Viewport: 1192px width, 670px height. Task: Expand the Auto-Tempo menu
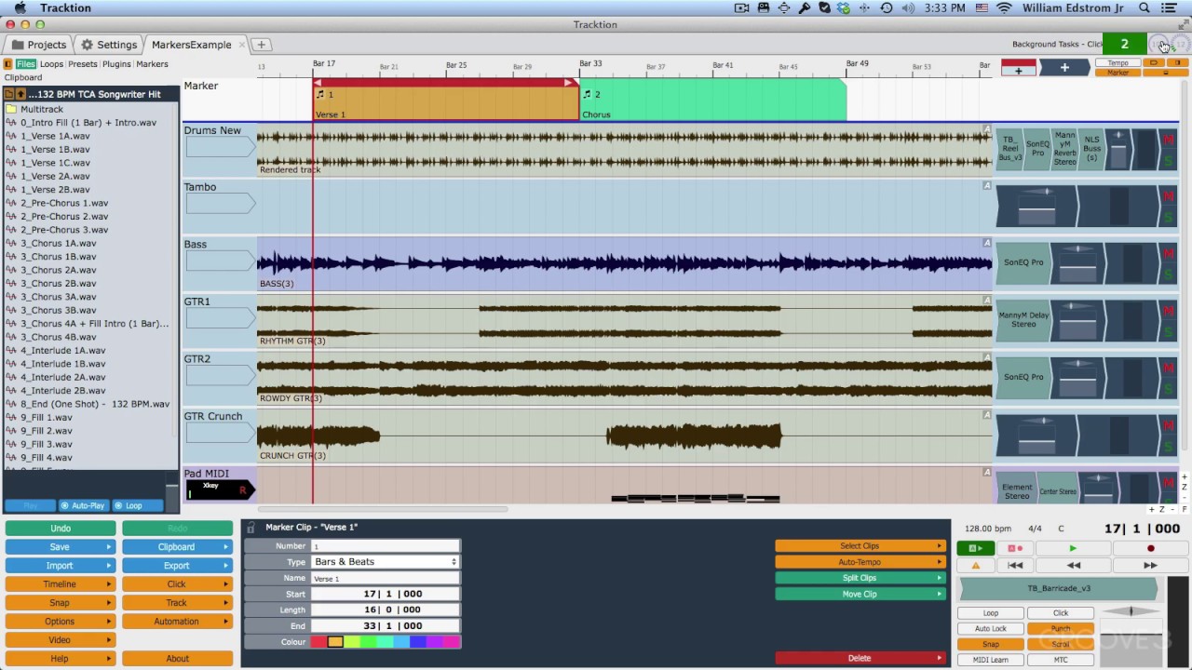pos(860,562)
